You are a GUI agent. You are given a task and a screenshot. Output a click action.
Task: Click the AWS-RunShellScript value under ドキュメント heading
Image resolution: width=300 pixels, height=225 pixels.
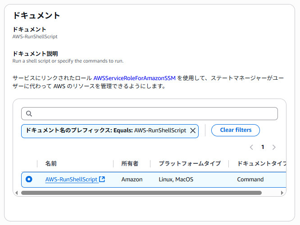click(x=35, y=36)
